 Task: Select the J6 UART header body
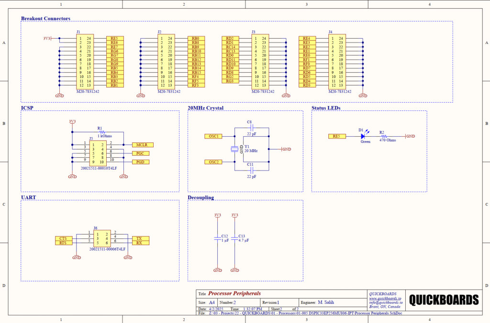point(101,238)
